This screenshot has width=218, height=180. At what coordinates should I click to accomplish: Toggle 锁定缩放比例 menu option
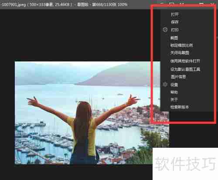click(181, 45)
